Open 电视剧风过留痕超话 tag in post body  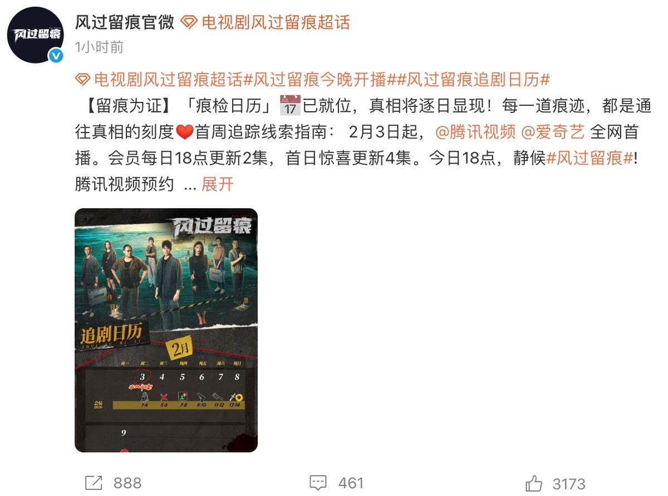pos(169,80)
